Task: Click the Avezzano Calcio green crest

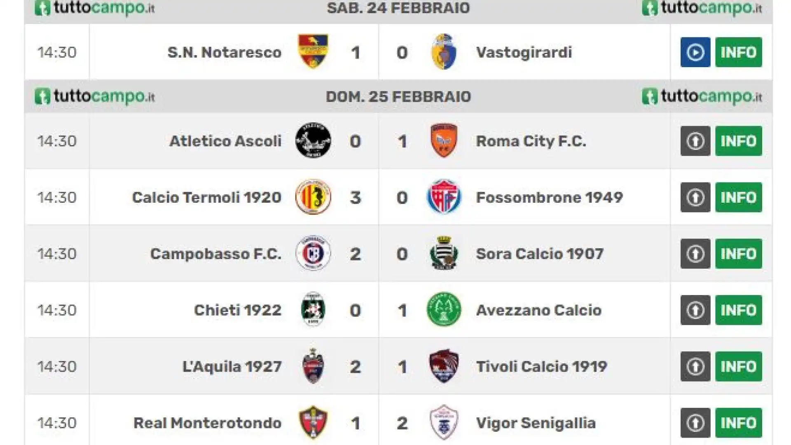Action: pos(444,309)
